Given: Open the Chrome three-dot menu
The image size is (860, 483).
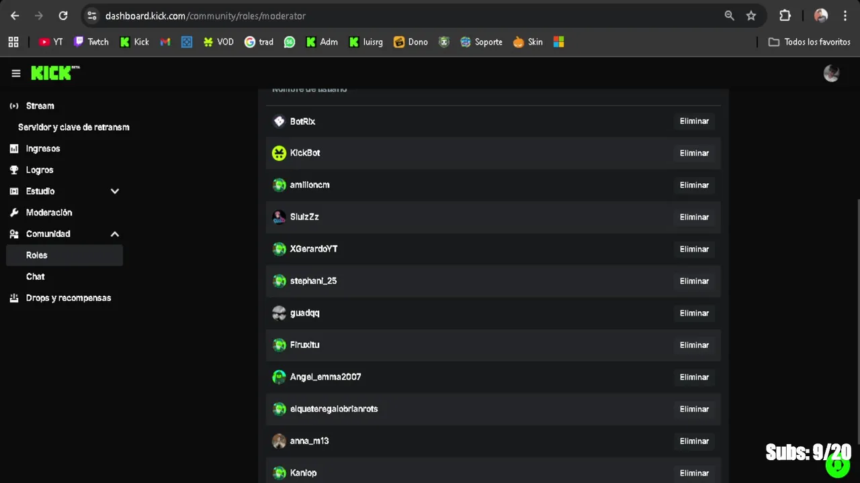Looking at the screenshot, I should coord(845,15).
